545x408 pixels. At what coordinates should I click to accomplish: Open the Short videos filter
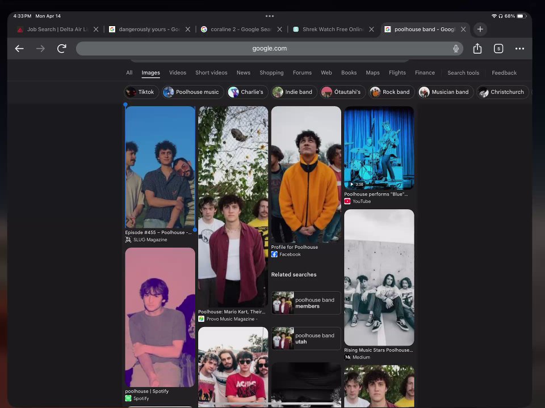pyautogui.click(x=211, y=73)
